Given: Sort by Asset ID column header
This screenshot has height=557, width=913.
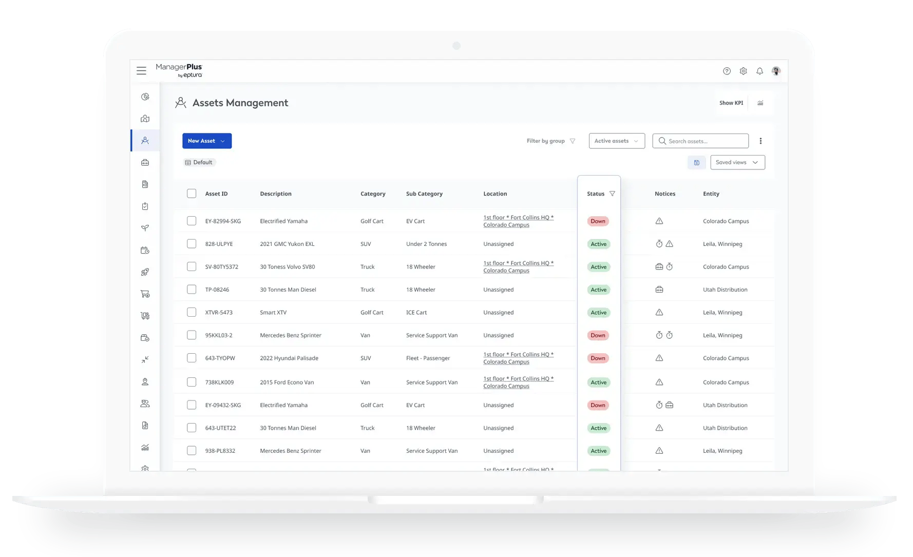Looking at the screenshot, I should tap(216, 194).
